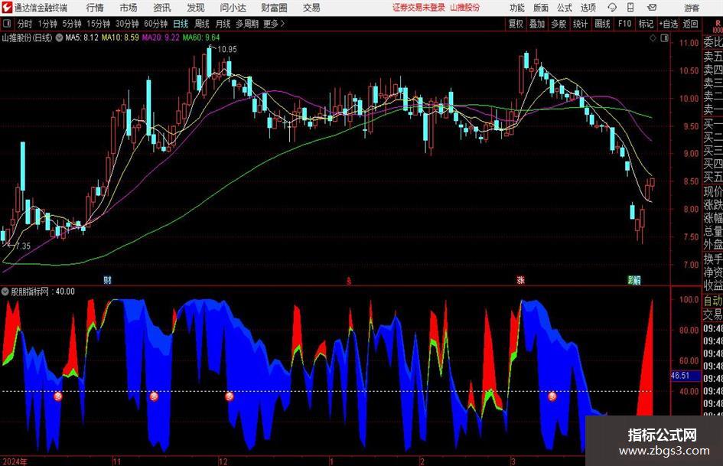Screen dimensions: 723x466
Task: Switch to 月线 monthly period
Action: (x=223, y=24)
